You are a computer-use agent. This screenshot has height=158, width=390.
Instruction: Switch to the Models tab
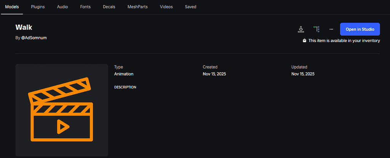click(x=12, y=7)
